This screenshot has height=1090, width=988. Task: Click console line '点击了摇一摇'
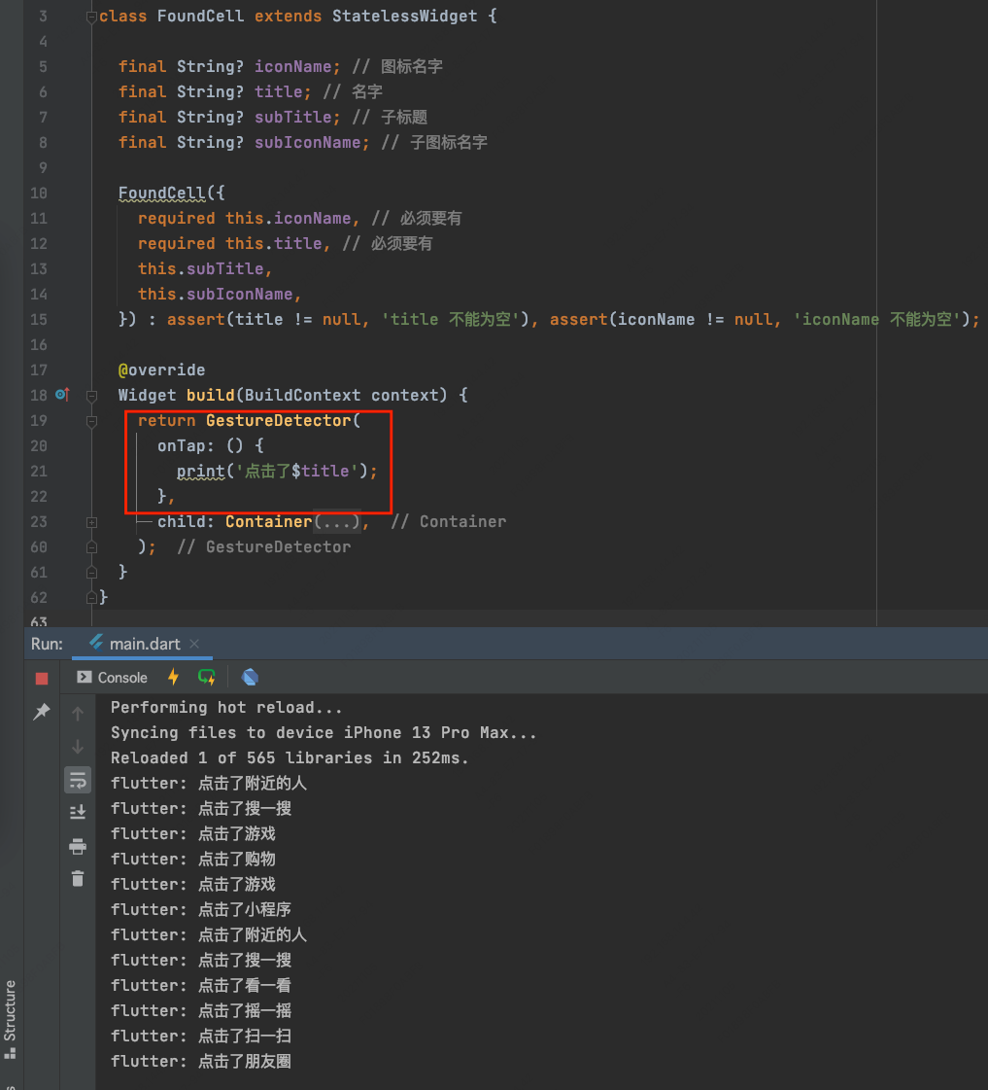pos(201,1010)
